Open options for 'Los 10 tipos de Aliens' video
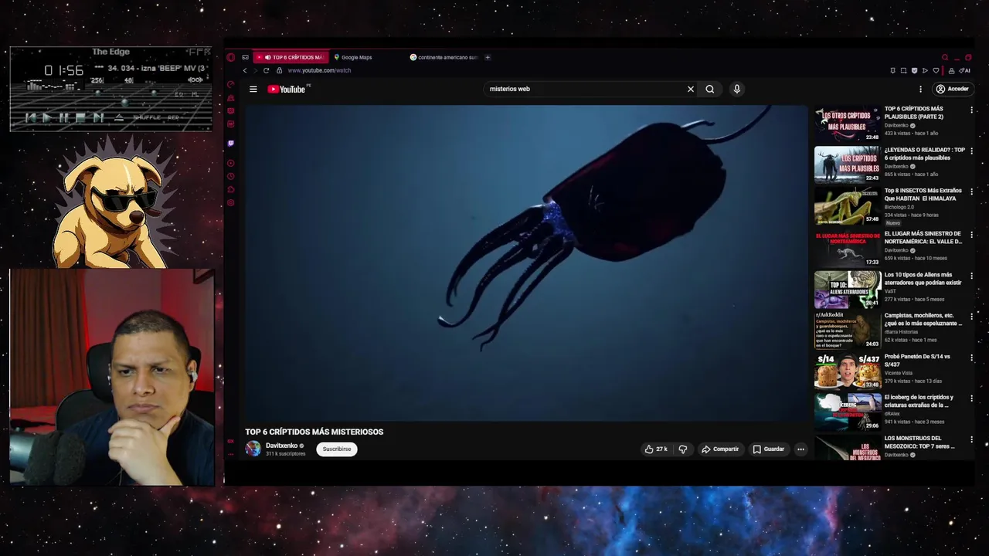Screen dimensions: 989x556 point(971,275)
